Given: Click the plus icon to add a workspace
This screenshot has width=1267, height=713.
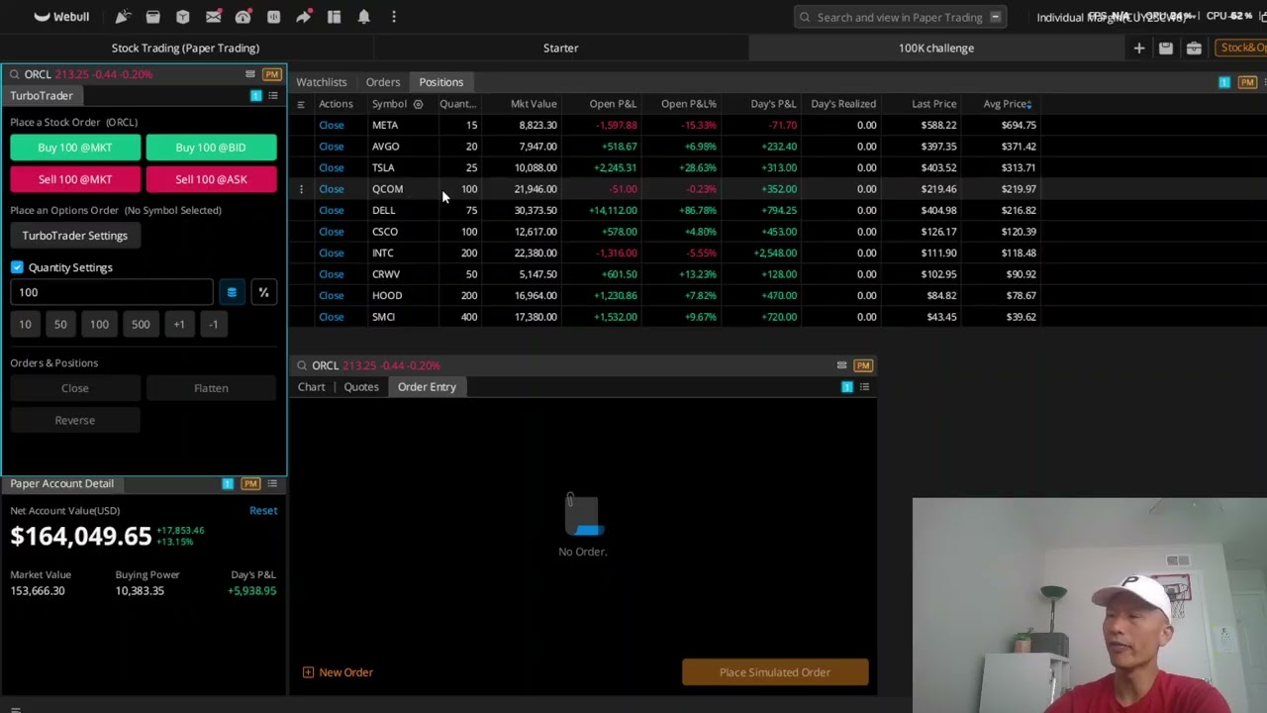Looking at the screenshot, I should pos(1139,48).
